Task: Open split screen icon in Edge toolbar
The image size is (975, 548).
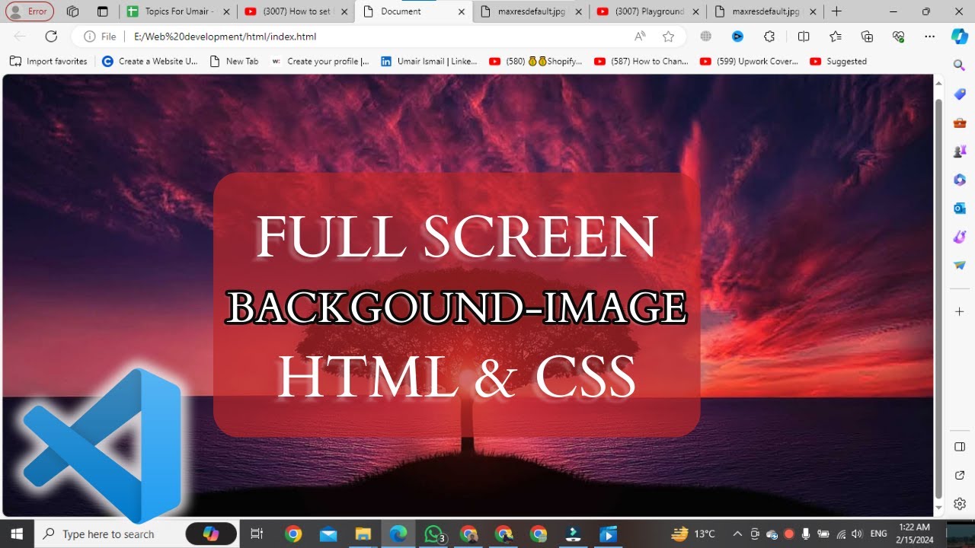Action: (x=803, y=37)
